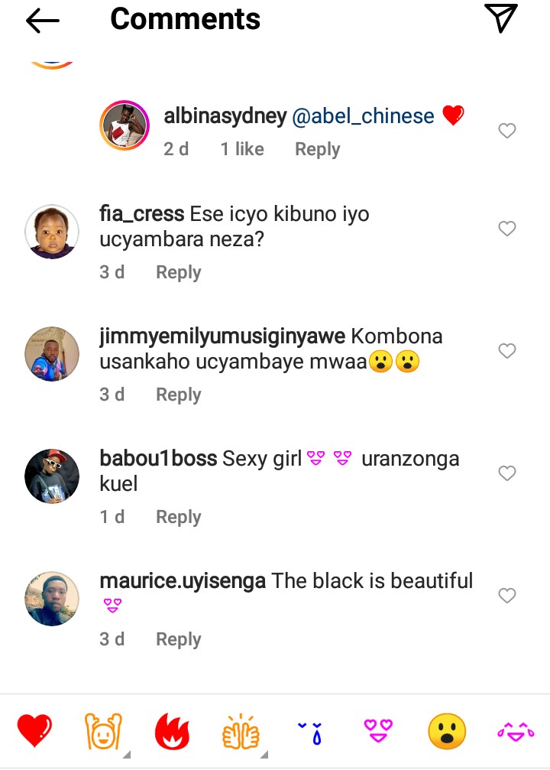Insert the crying face emoji

(310, 732)
